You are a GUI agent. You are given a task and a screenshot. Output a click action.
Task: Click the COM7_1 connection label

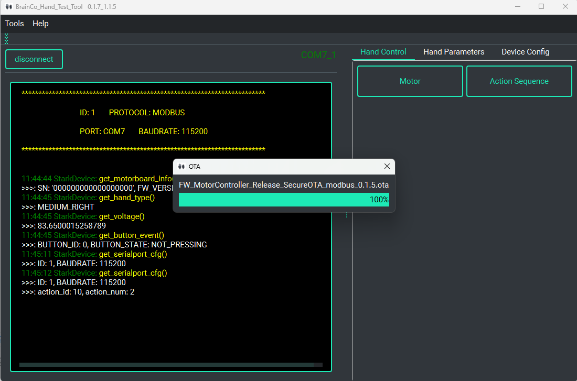[318, 55]
